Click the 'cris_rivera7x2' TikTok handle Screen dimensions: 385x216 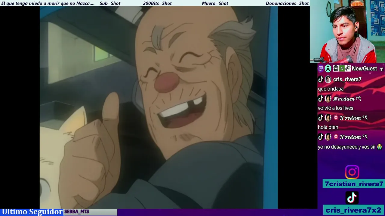tap(354, 210)
